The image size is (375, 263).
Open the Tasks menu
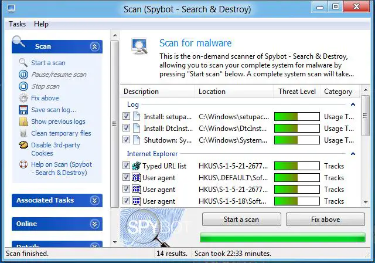pos(17,24)
